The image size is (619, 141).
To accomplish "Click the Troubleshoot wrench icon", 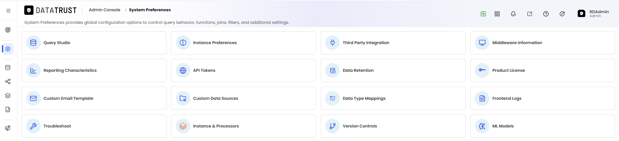I will pyautogui.click(x=33, y=126).
